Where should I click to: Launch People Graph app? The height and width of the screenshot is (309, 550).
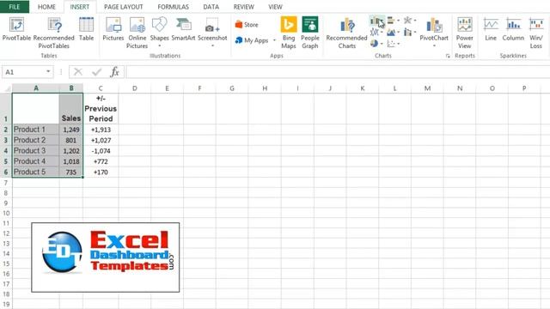click(310, 33)
